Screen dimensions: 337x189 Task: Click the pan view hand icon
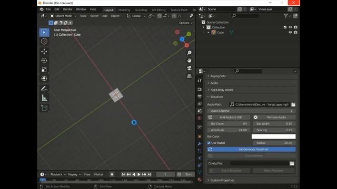click(x=189, y=60)
